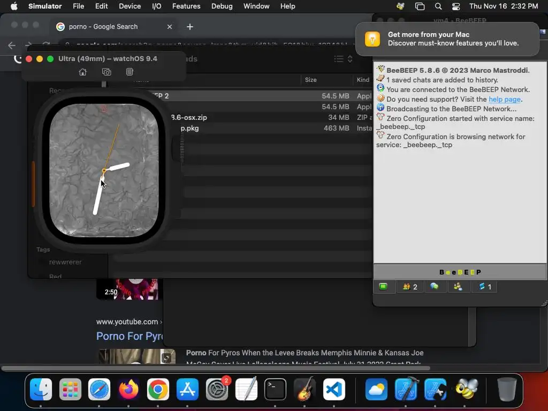
Task: Open the BeeBEEP saved chats tab showing 1
Action: (485, 287)
